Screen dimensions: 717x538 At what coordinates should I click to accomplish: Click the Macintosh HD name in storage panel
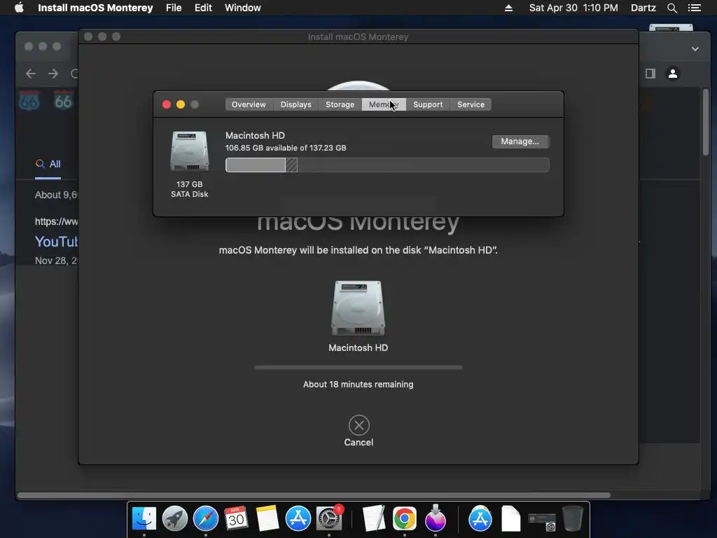(255, 135)
